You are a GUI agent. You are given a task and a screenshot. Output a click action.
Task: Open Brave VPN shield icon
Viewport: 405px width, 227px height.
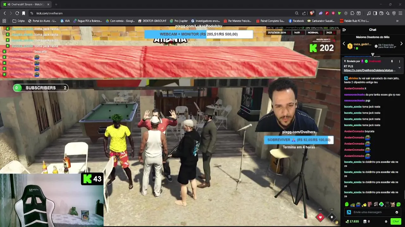point(394,13)
